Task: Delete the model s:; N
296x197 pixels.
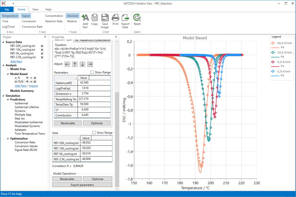Action: coord(35,78)
